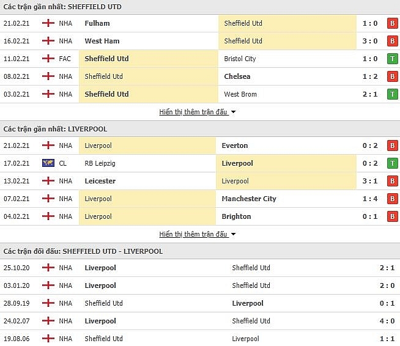Expand more Sheffield Utd matches via the arrow

[233, 112]
